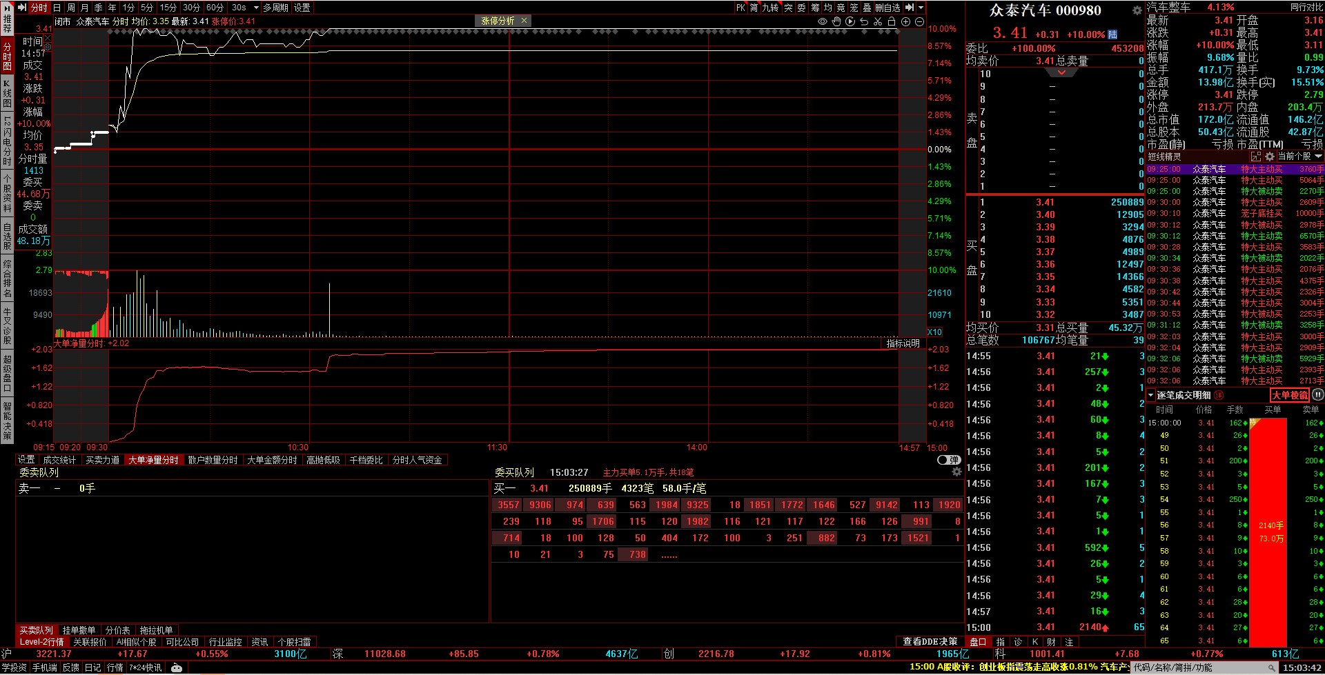The height and width of the screenshot is (675, 1325).
Task: Open 设置 in the top period toolbar
Action: click(302, 8)
